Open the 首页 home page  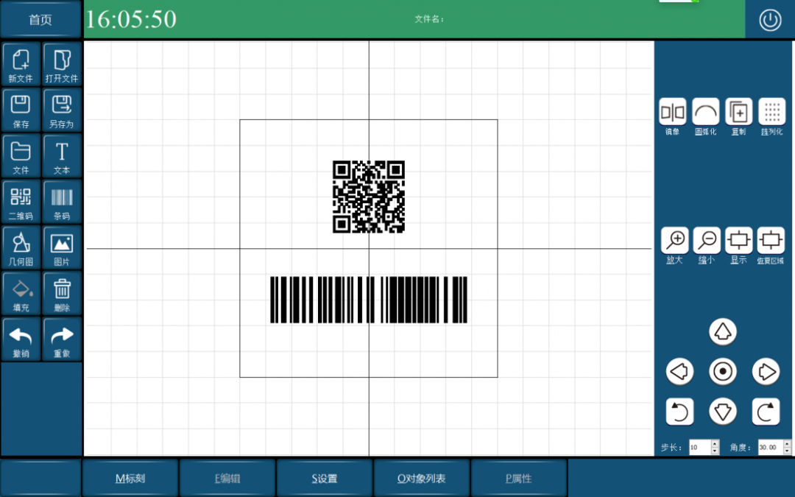[x=40, y=19]
